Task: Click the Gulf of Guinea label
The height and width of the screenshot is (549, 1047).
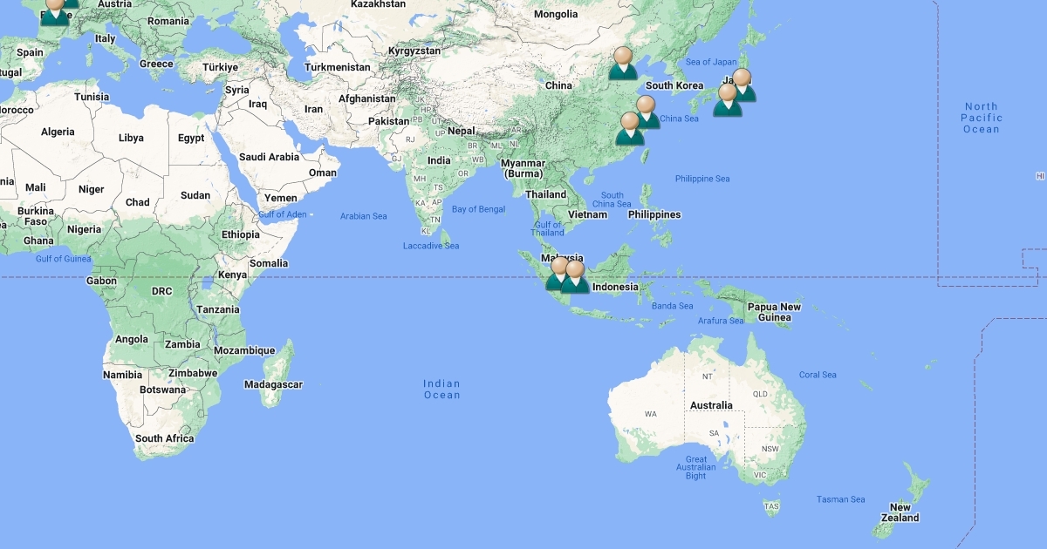Action: coord(63,259)
